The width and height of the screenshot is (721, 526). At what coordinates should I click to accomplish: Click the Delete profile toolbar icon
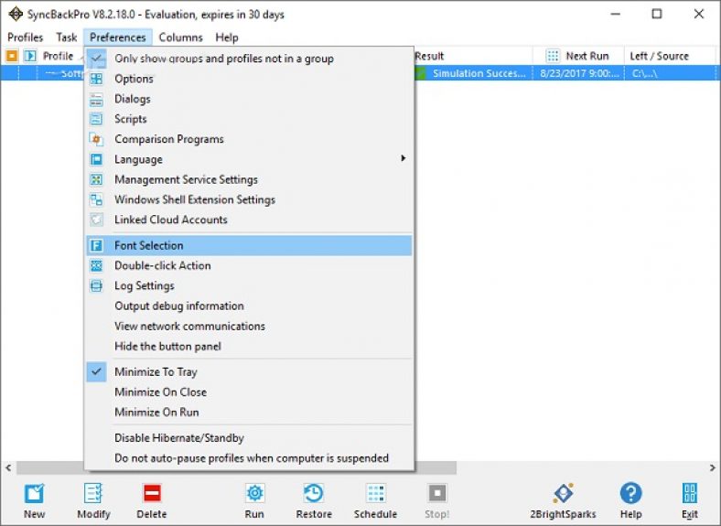[x=152, y=494]
